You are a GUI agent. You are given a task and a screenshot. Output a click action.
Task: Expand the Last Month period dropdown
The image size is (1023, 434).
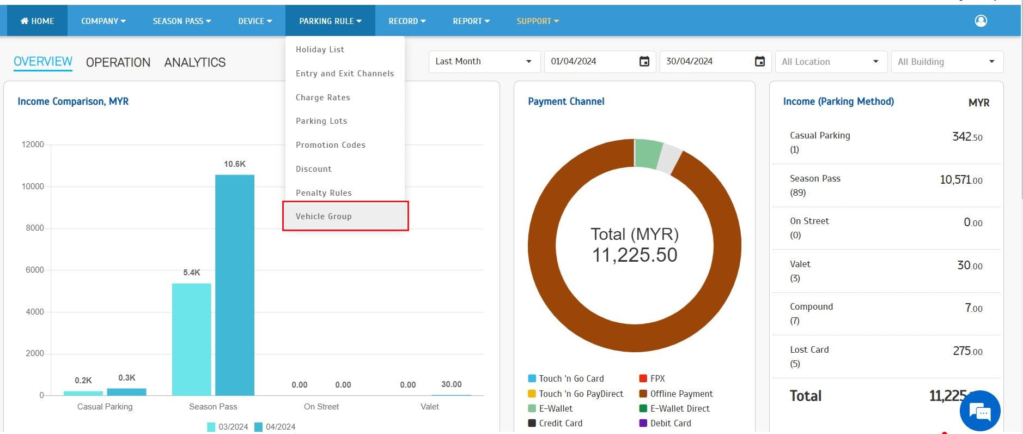coord(484,62)
